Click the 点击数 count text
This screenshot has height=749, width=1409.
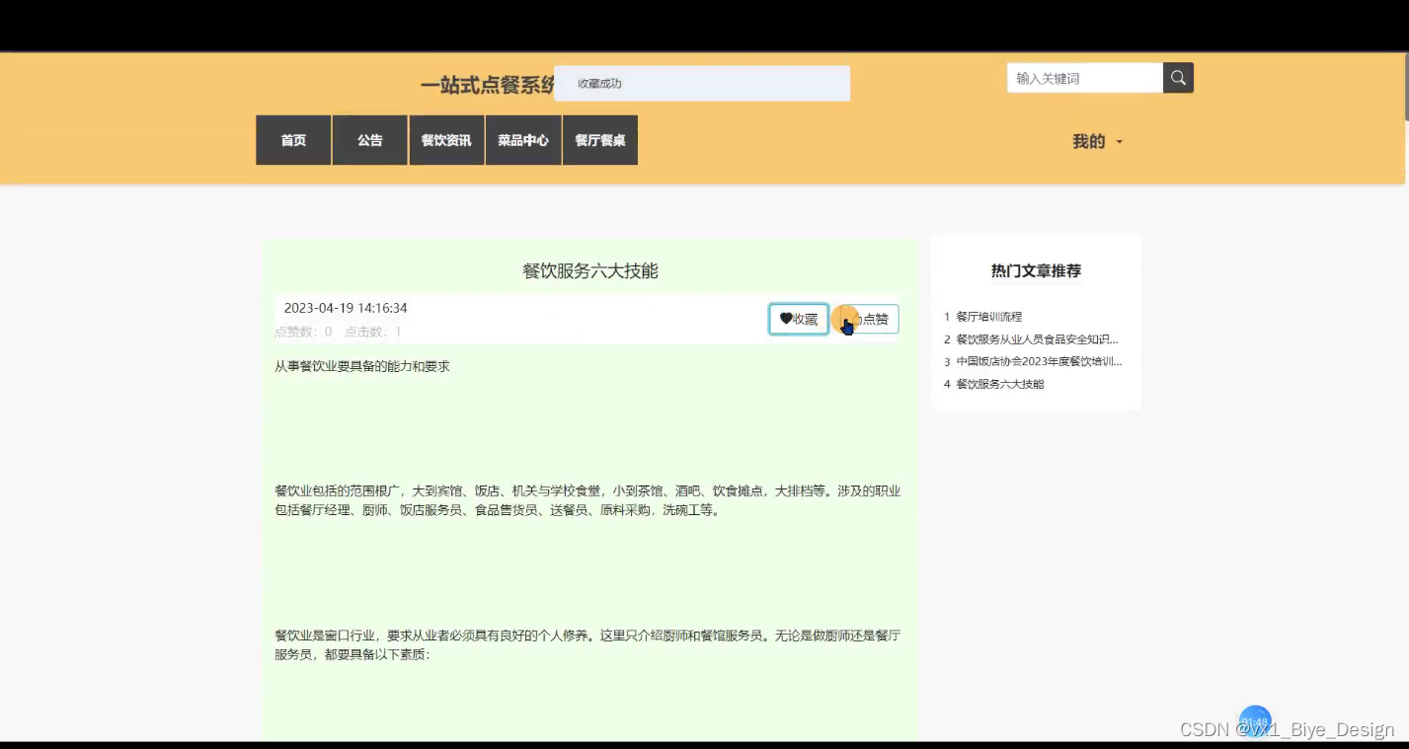(373, 332)
